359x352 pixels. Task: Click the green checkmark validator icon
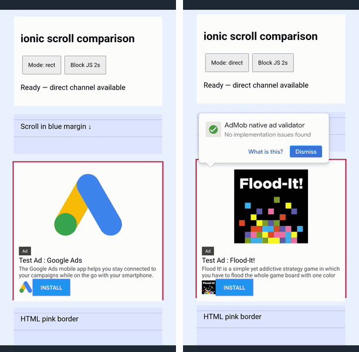tap(214, 130)
